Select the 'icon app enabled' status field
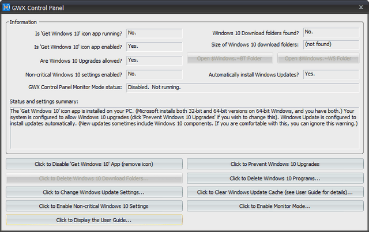The height and width of the screenshot is (232, 369). [x=155, y=47]
